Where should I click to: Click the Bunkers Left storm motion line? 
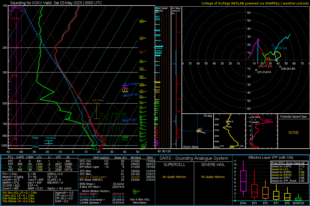102,197
